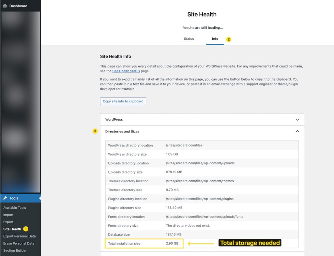Click the Tools wrench icon
The image size is (334, 256).
[x=5, y=198]
